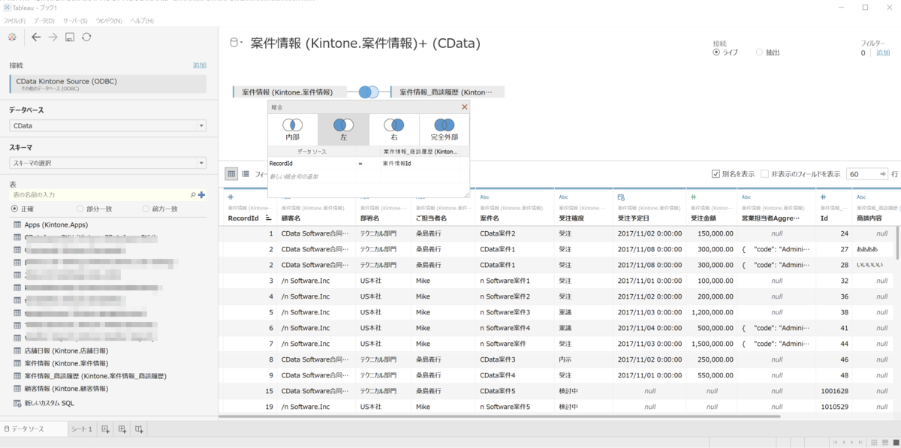Refresh the data source with the refresh icon
This screenshot has height=448, width=901.
click(x=86, y=36)
